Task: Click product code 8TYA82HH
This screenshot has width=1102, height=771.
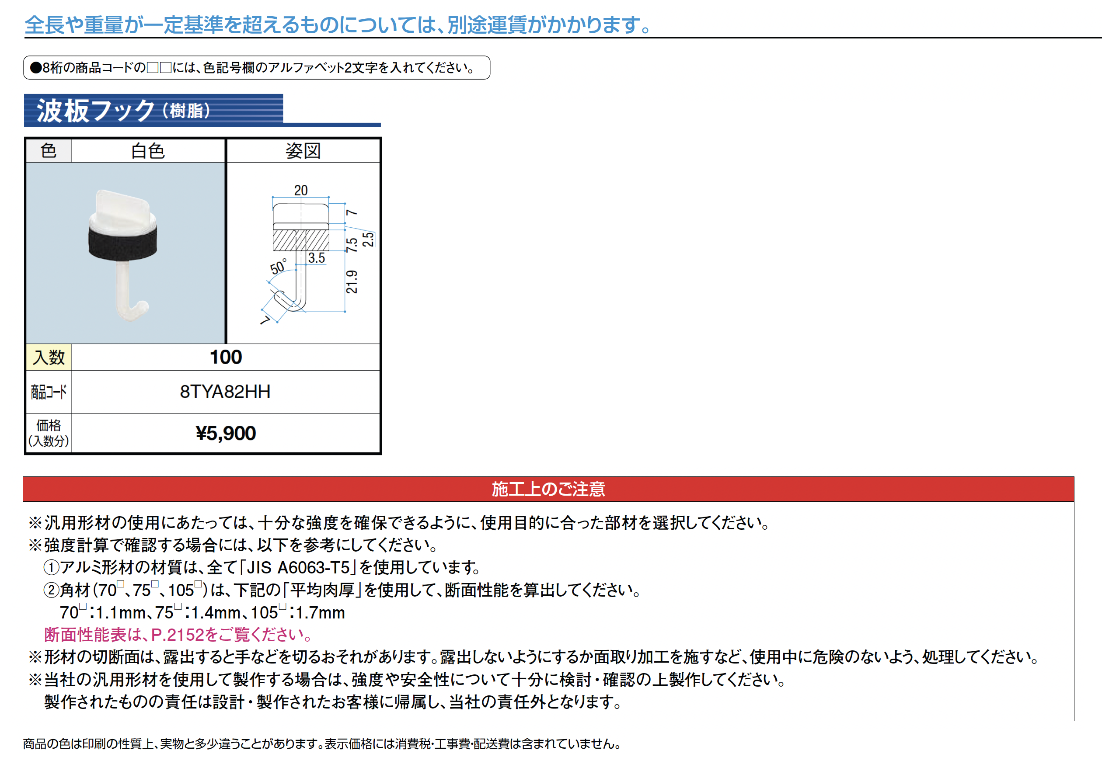Action: (x=225, y=392)
